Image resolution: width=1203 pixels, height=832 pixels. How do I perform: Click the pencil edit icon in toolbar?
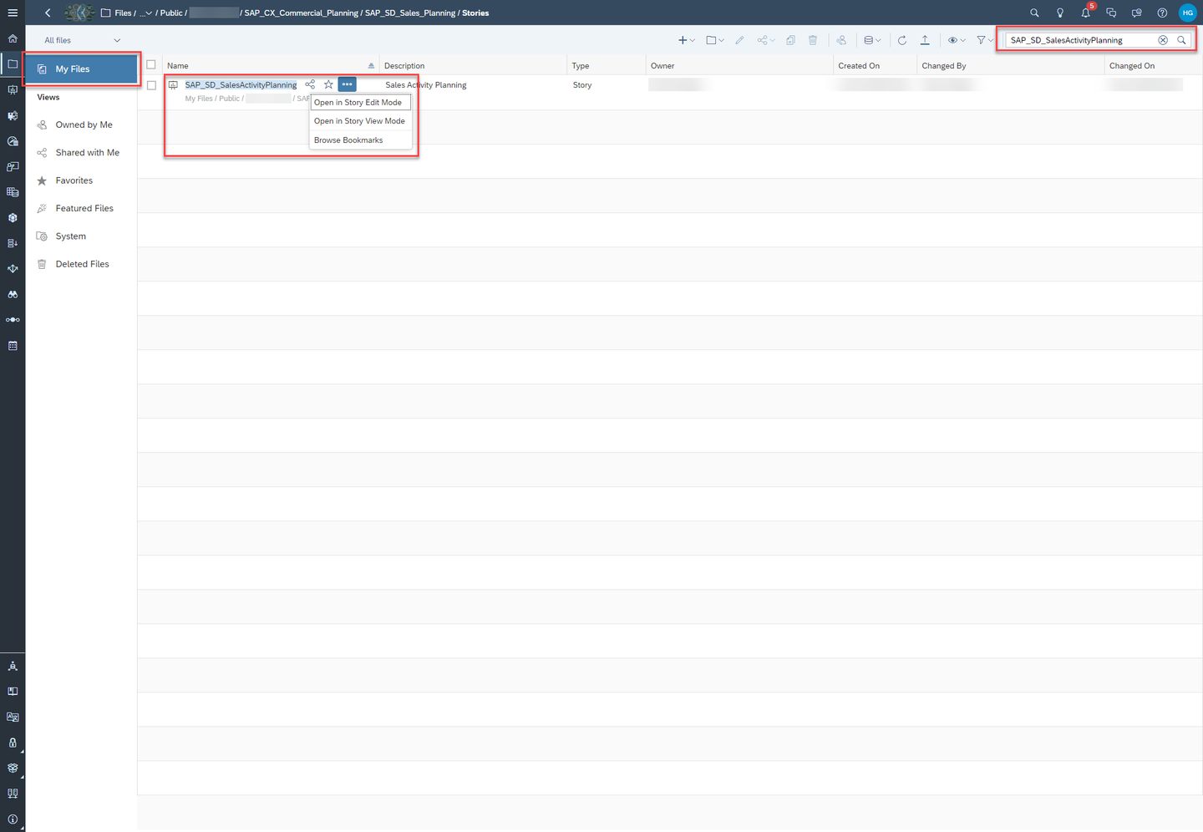739,40
